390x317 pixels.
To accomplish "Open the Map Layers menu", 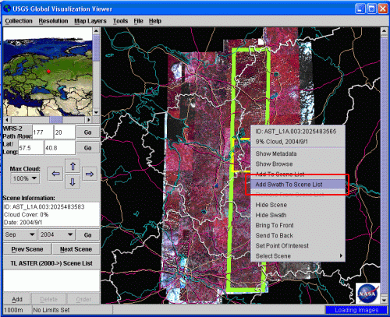I will point(90,21).
